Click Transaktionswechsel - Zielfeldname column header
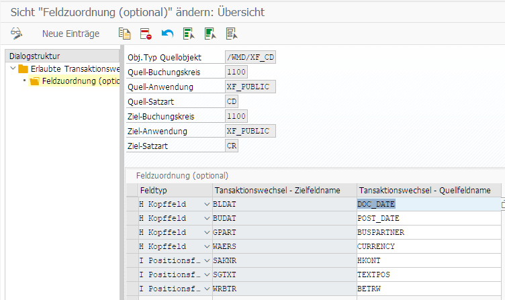 pyautogui.click(x=284, y=191)
